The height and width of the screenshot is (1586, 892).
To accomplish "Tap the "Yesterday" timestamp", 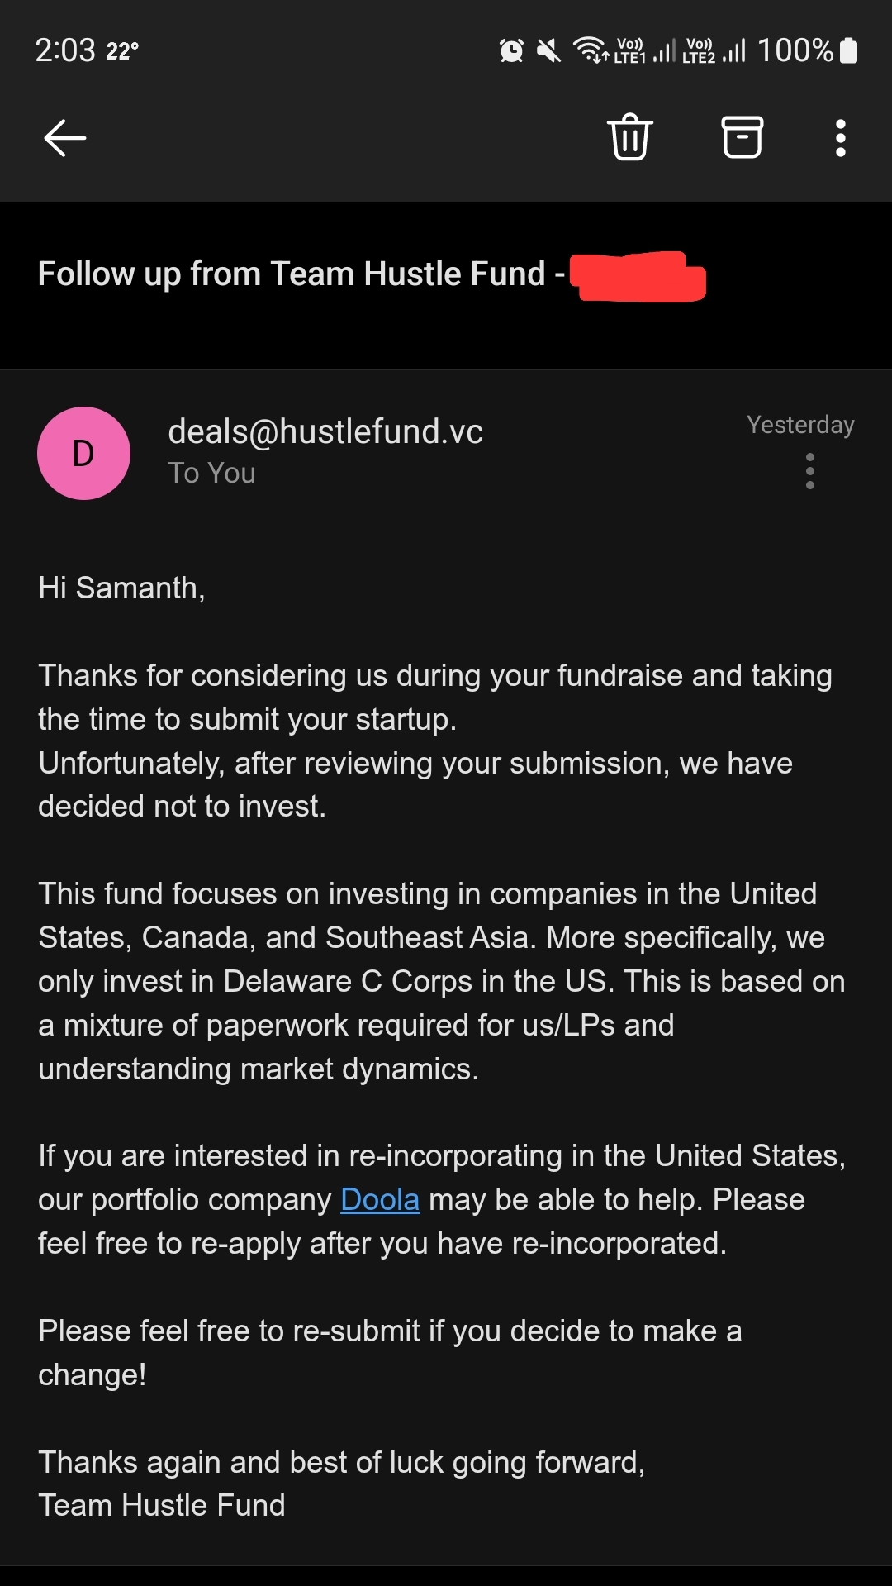I will (799, 425).
